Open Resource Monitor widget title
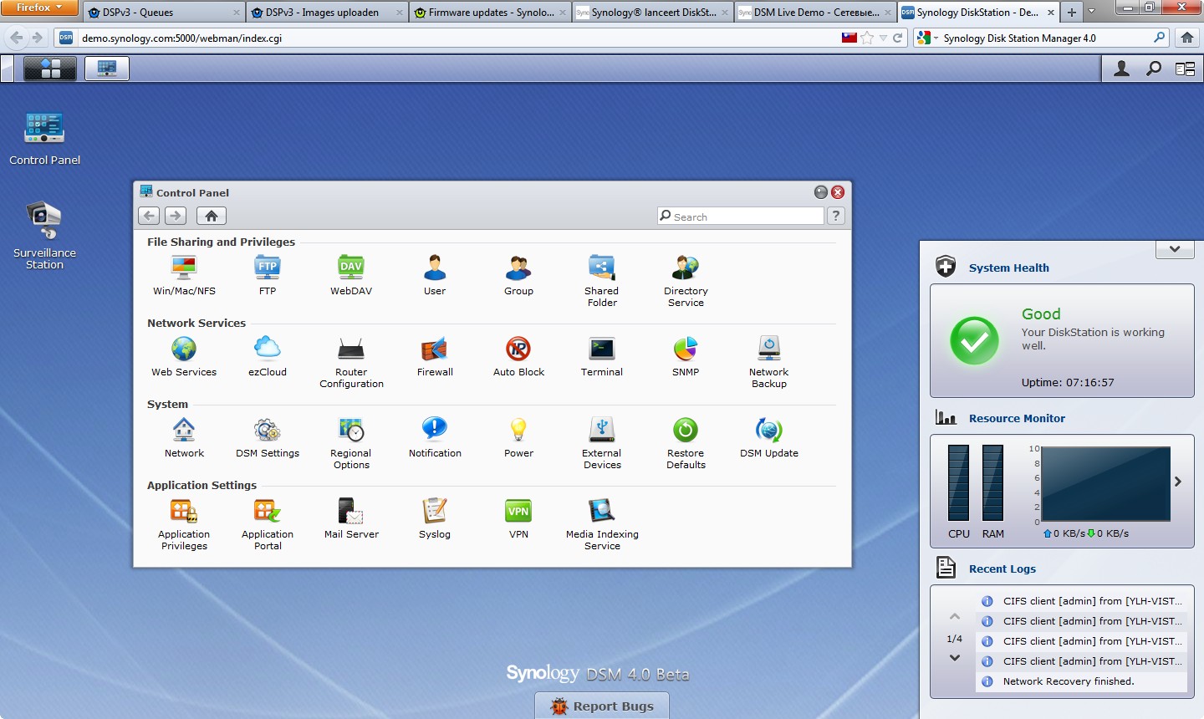Viewport: 1204px width, 719px height. (1017, 418)
